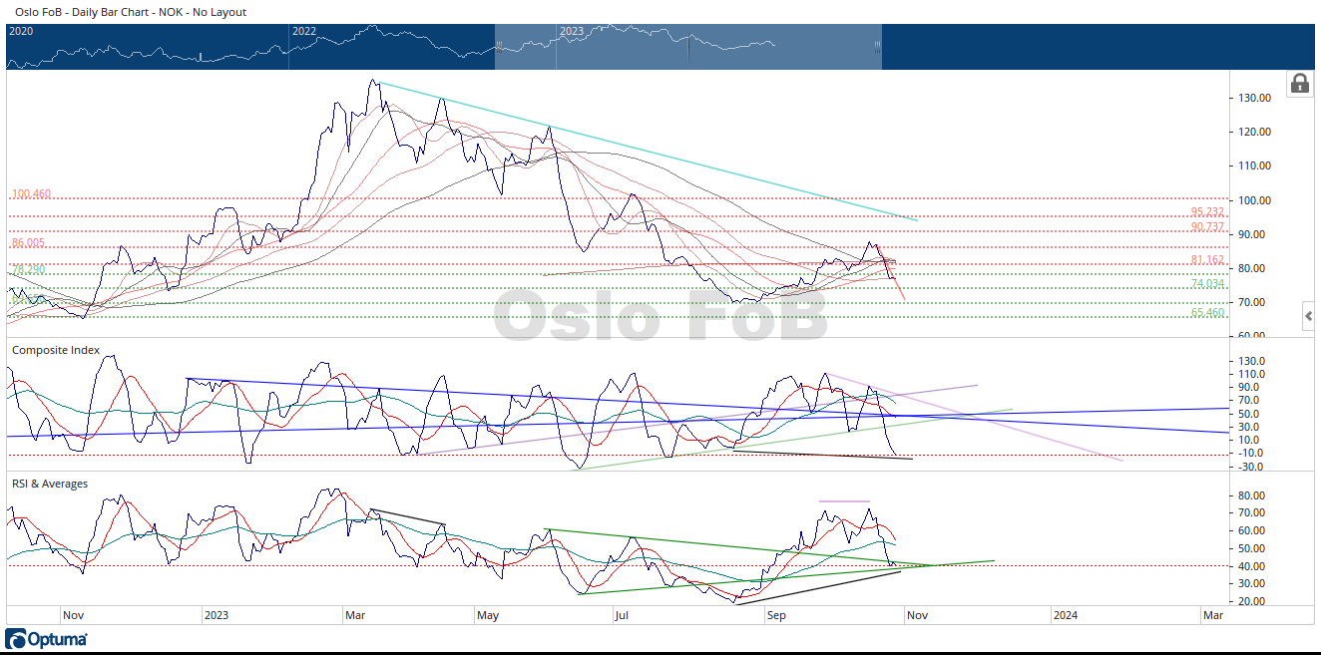Click 2024 on the date axis

(x=1065, y=615)
